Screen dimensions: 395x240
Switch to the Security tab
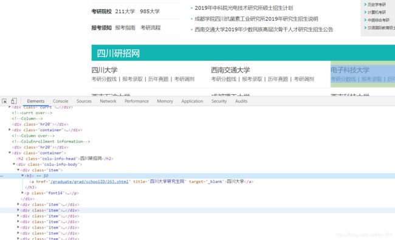(x=219, y=101)
